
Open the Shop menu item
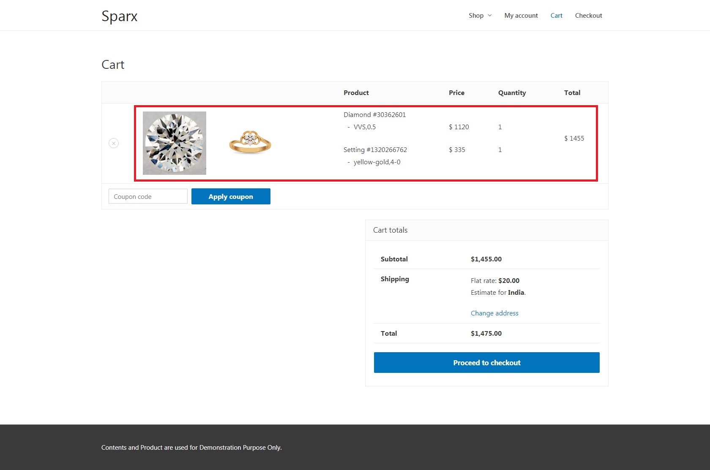pyautogui.click(x=476, y=16)
